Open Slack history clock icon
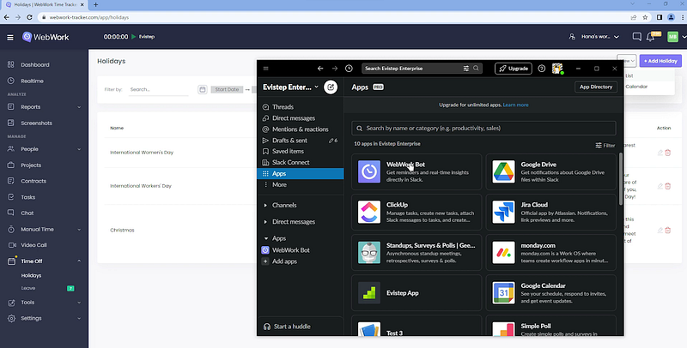This screenshot has width=687, height=348. coord(349,69)
